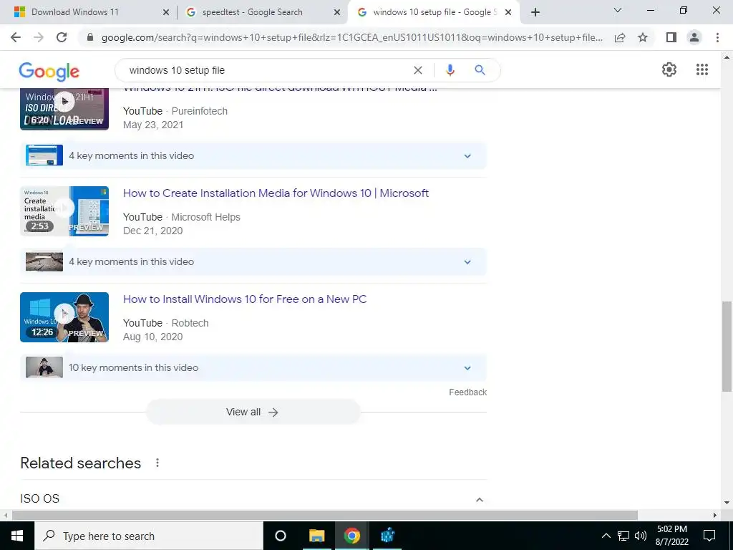
Task: Expand 10 key moments in this video
Action: tap(253, 367)
